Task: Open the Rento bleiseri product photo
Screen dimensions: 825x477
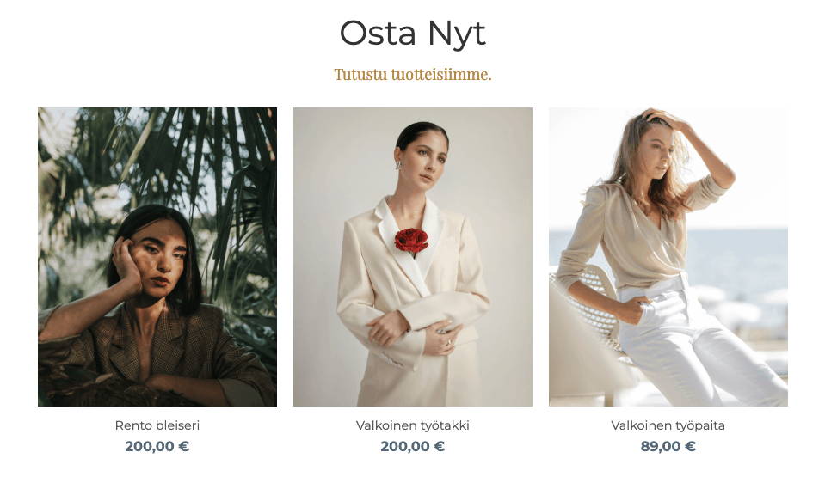Action: [x=157, y=257]
